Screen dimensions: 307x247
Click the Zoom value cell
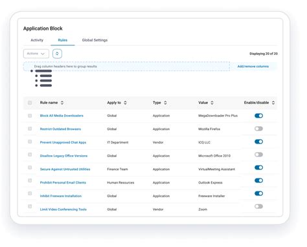(203, 209)
